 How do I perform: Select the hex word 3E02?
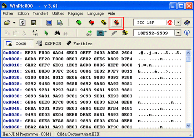point(99,71)
